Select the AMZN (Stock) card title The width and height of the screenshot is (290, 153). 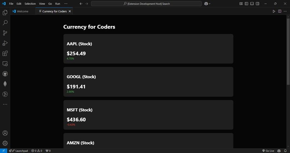click(x=81, y=143)
